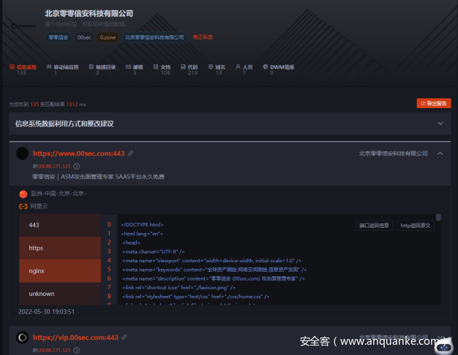This screenshot has height=355, width=458.
Task: Click the 零零信安 tag
Action: (58, 37)
